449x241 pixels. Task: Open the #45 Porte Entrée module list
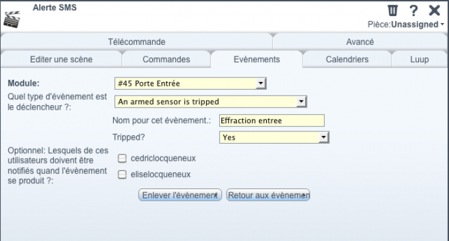(x=191, y=83)
